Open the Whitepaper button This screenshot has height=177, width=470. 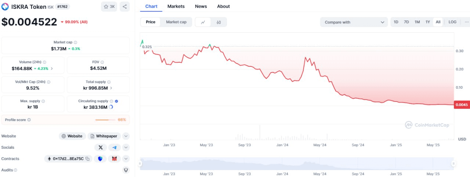(104, 136)
